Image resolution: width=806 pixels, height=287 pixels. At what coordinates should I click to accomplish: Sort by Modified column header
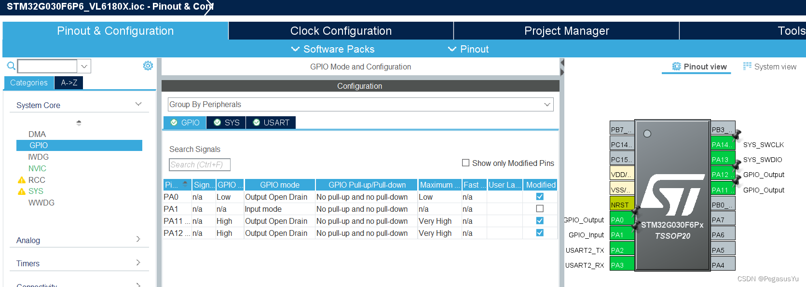tap(541, 185)
